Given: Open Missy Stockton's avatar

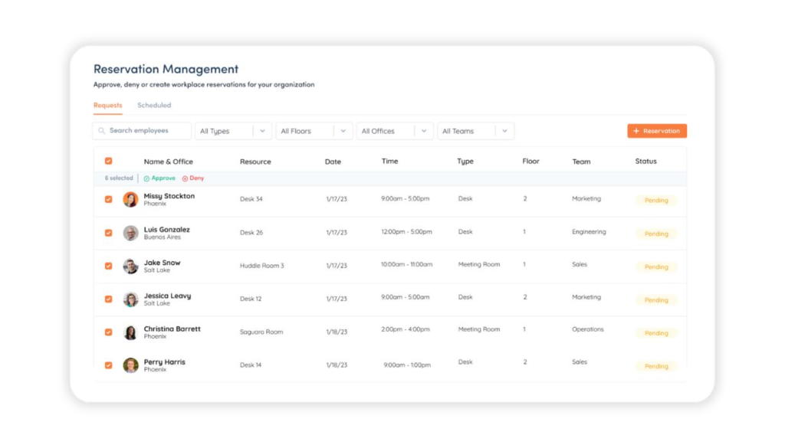Looking at the screenshot, I should [x=130, y=200].
